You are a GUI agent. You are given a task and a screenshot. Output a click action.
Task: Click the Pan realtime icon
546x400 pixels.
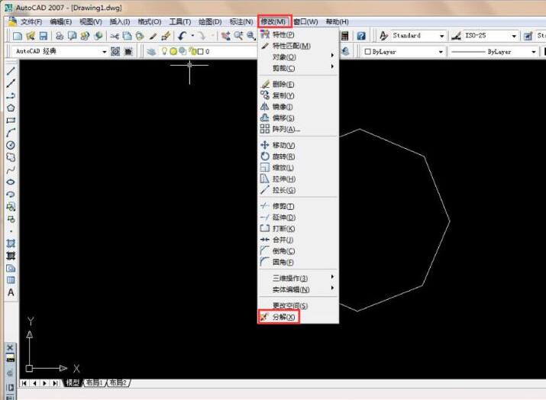pyautogui.click(x=225, y=36)
